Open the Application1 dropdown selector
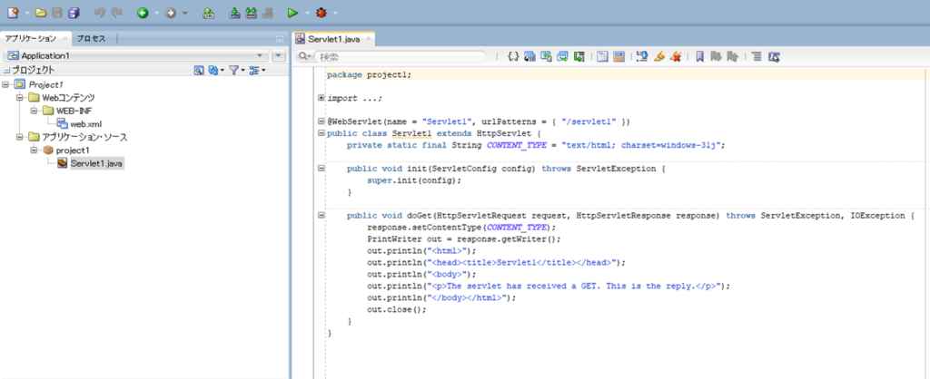 [x=136, y=55]
